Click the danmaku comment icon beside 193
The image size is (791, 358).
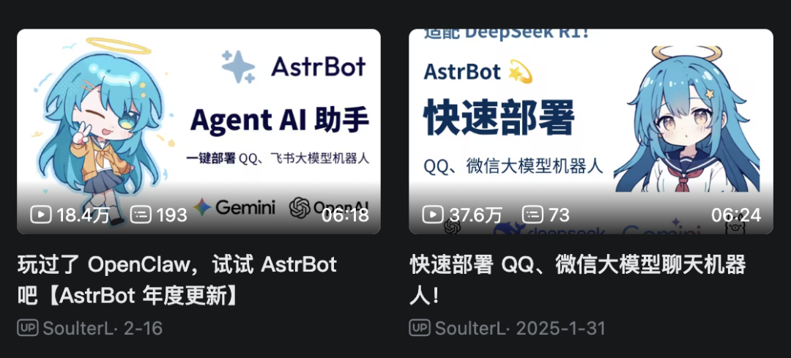pos(141,215)
